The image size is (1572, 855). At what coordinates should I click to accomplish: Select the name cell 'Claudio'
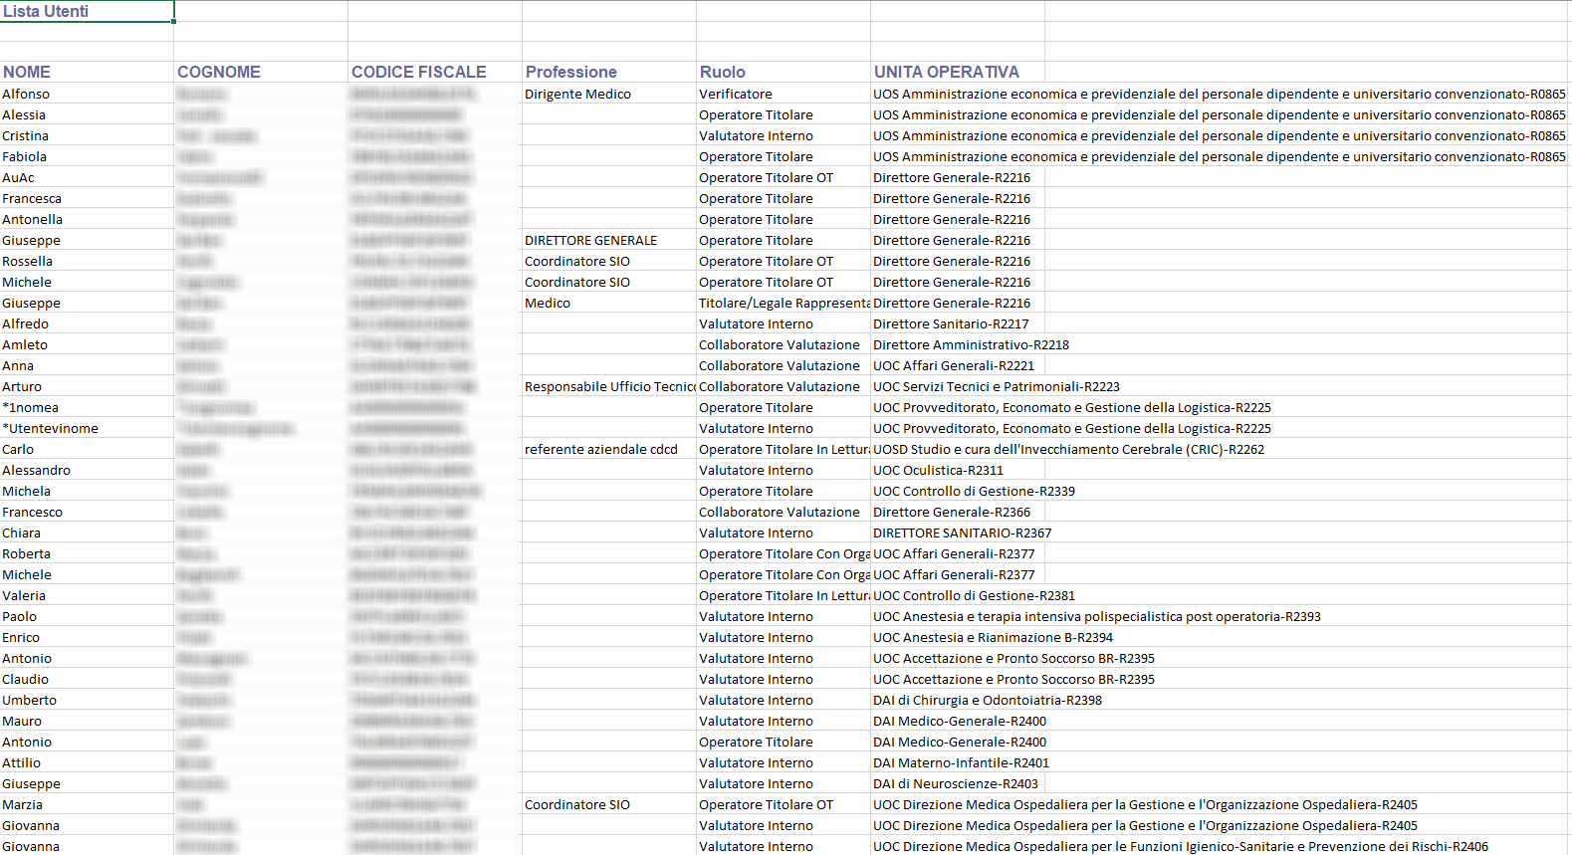pos(87,679)
